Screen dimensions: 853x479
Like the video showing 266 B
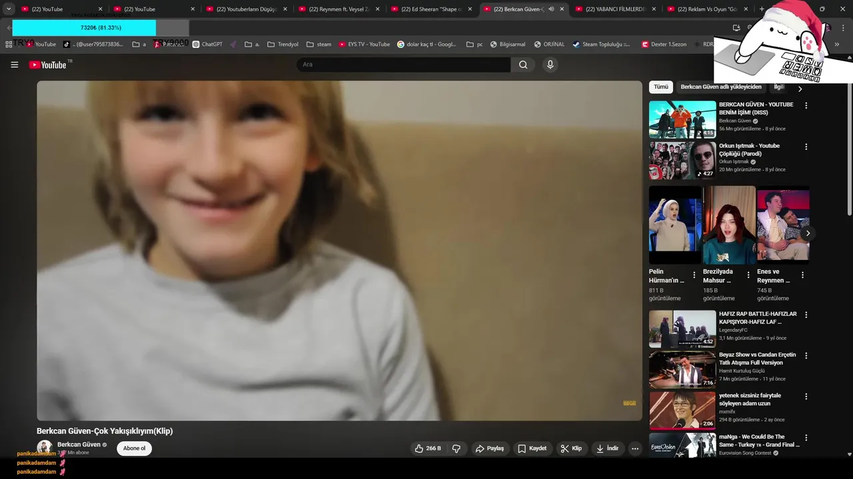pos(428,448)
